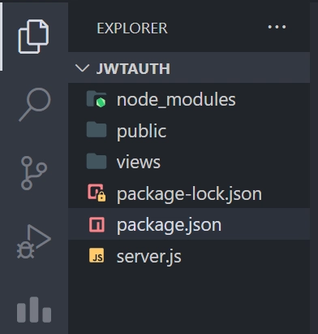
Task: Click the yellow JS file icon
Action: point(97,255)
